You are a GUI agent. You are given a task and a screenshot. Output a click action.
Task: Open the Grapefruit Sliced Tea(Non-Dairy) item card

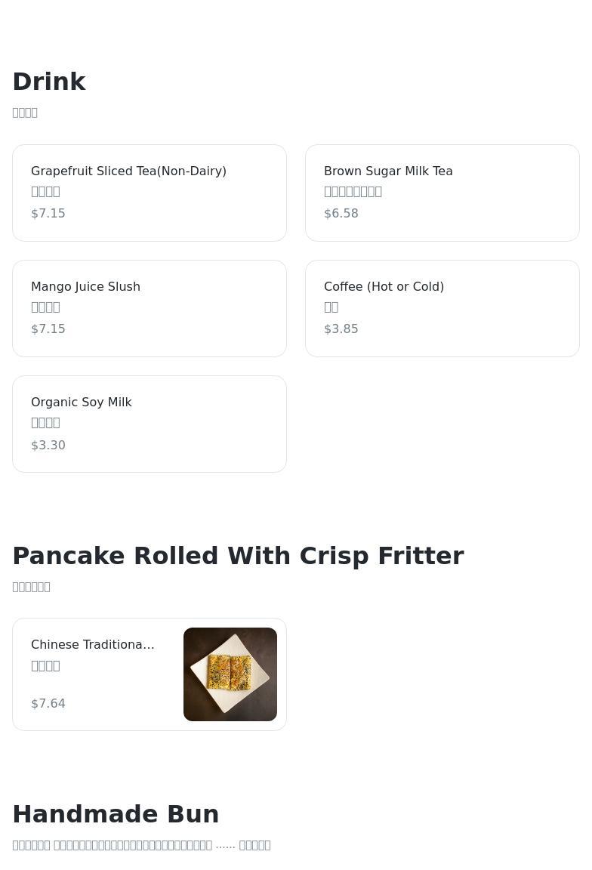pos(149,193)
